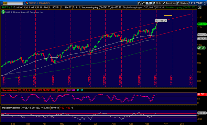Click the 18/10/13 expiration date marker
The width and height of the screenshot is (207, 125).
[x=155, y=80]
